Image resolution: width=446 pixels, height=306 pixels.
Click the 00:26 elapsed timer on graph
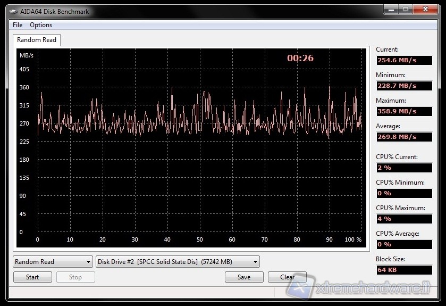click(x=300, y=59)
